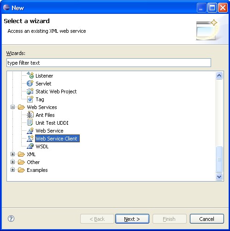Select the Listener wizard icon
230x231 pixels.
click(x=30, y=75)
